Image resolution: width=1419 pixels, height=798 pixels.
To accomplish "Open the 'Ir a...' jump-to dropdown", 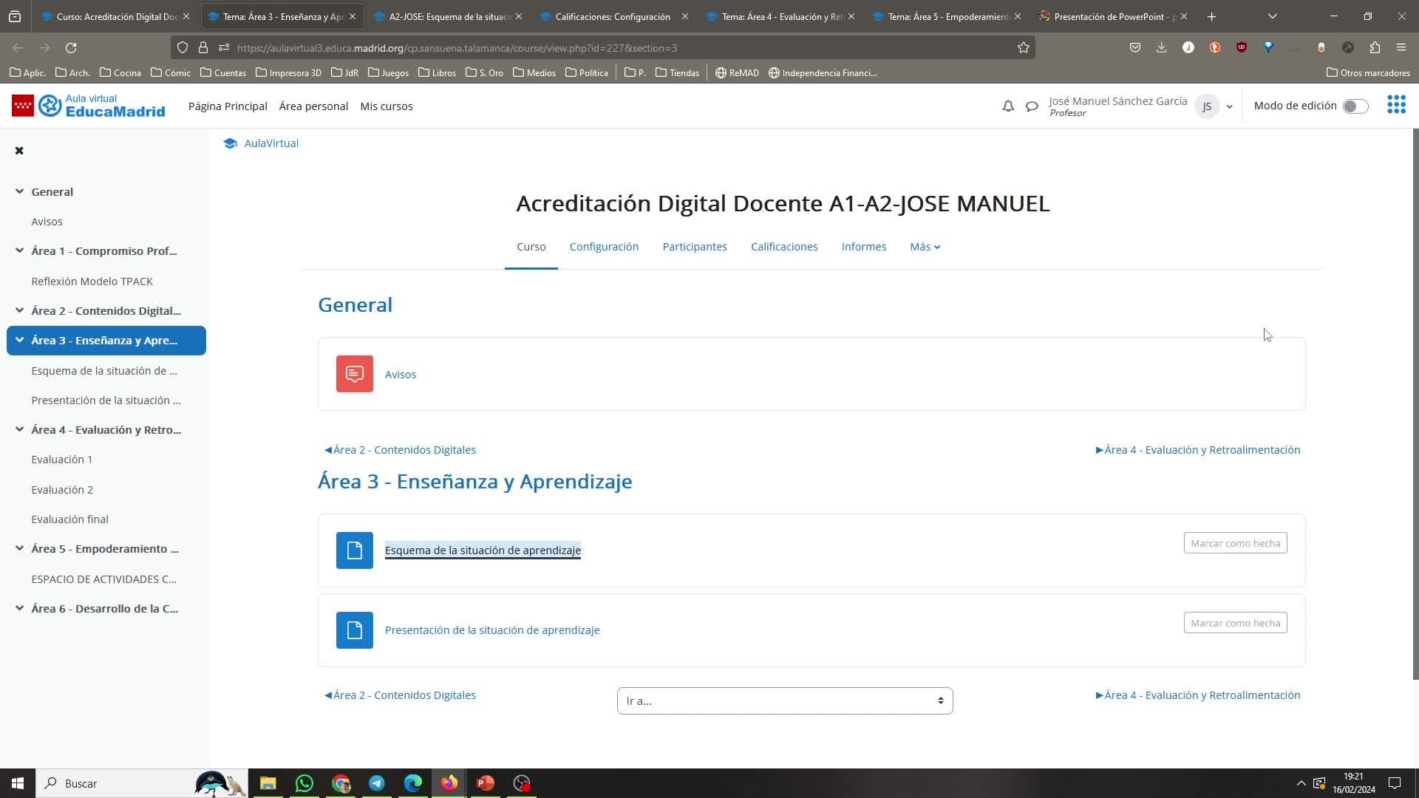I will tap(784, 700).
